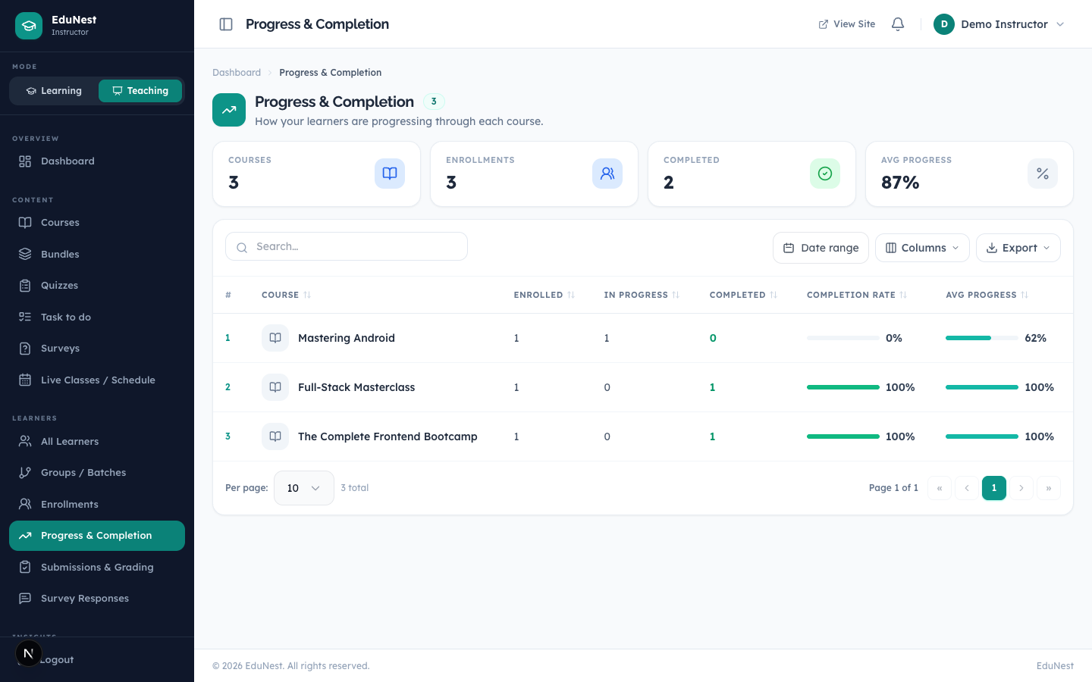Go to the next page arrow
This screenshot has width=1092, height=682.
[1021, 488]
